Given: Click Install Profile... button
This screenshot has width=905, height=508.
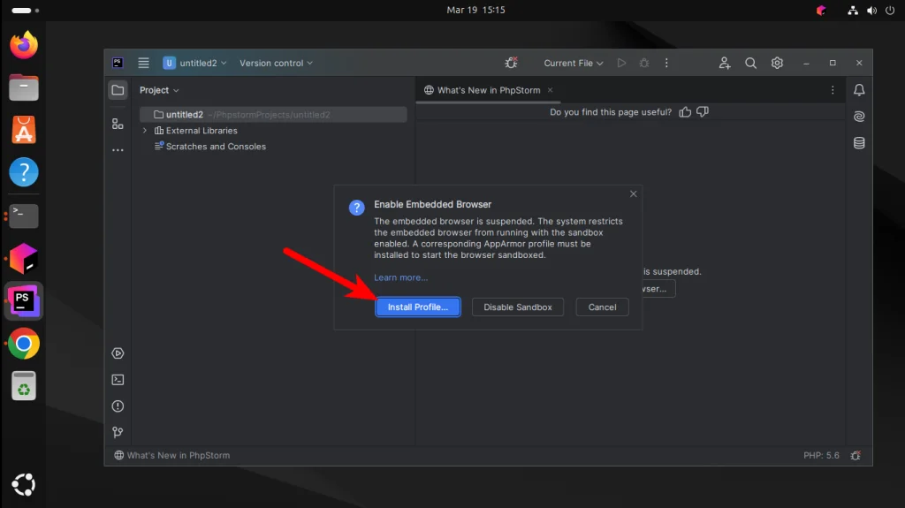Looking at the screenshot, I should pyautogui.click(x=418, y=307).
